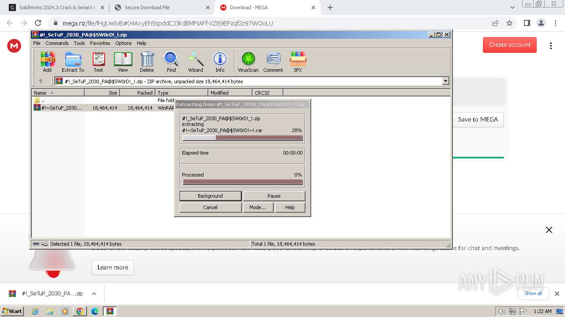The image size is (565, 317).
Task: Open the Chrome profile avatar icon
Action: point(541,23)
